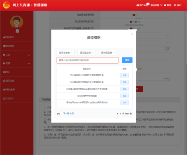Open 关系转接 in the sidebar

click(9, 98)
